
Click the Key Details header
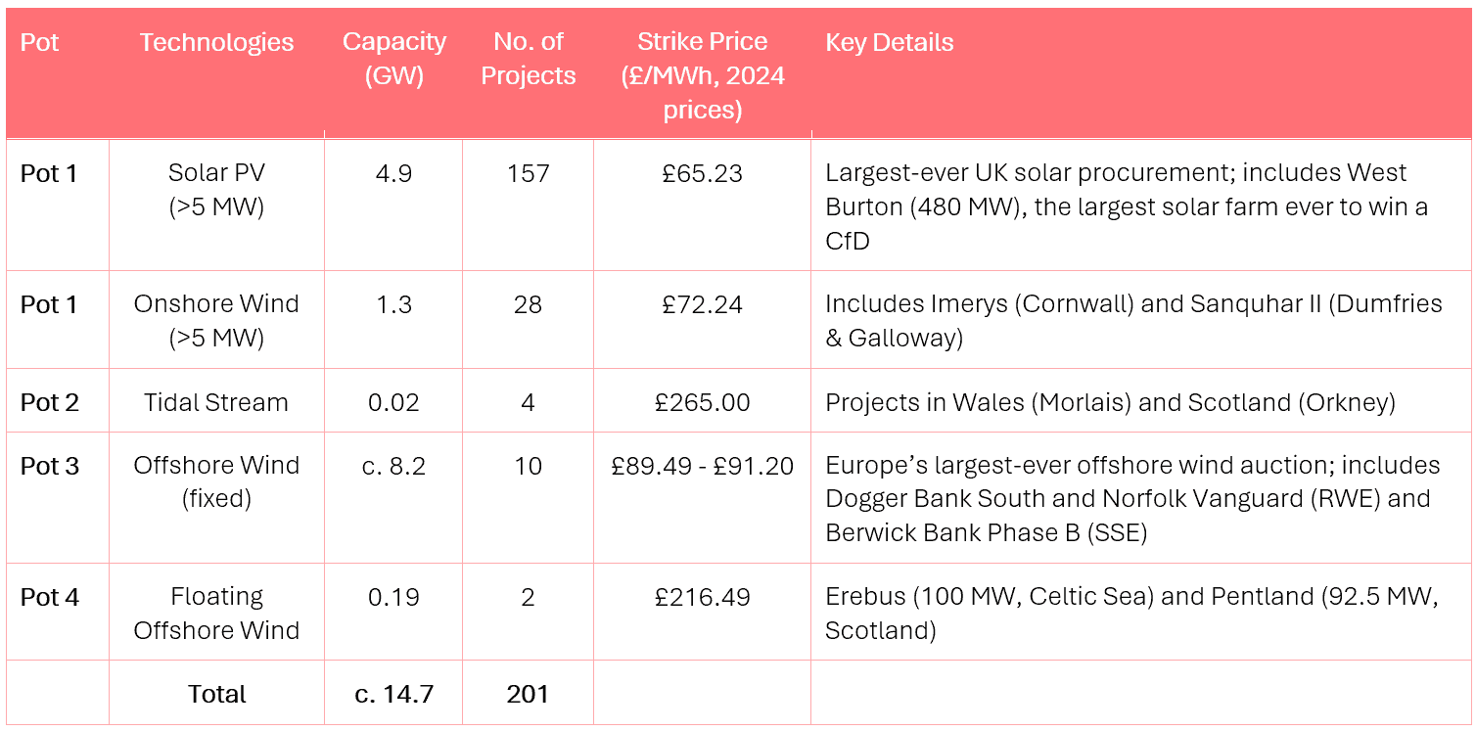[x=889, y=42]
